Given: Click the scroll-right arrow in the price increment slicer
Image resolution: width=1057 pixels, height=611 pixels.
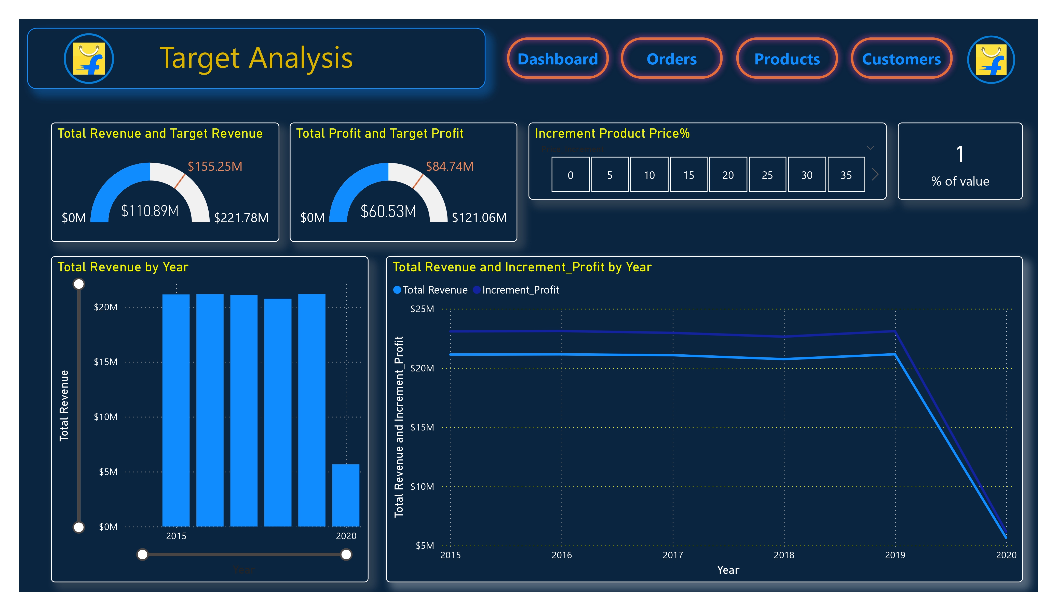Looking at the screenshot, I should point(875,174).
